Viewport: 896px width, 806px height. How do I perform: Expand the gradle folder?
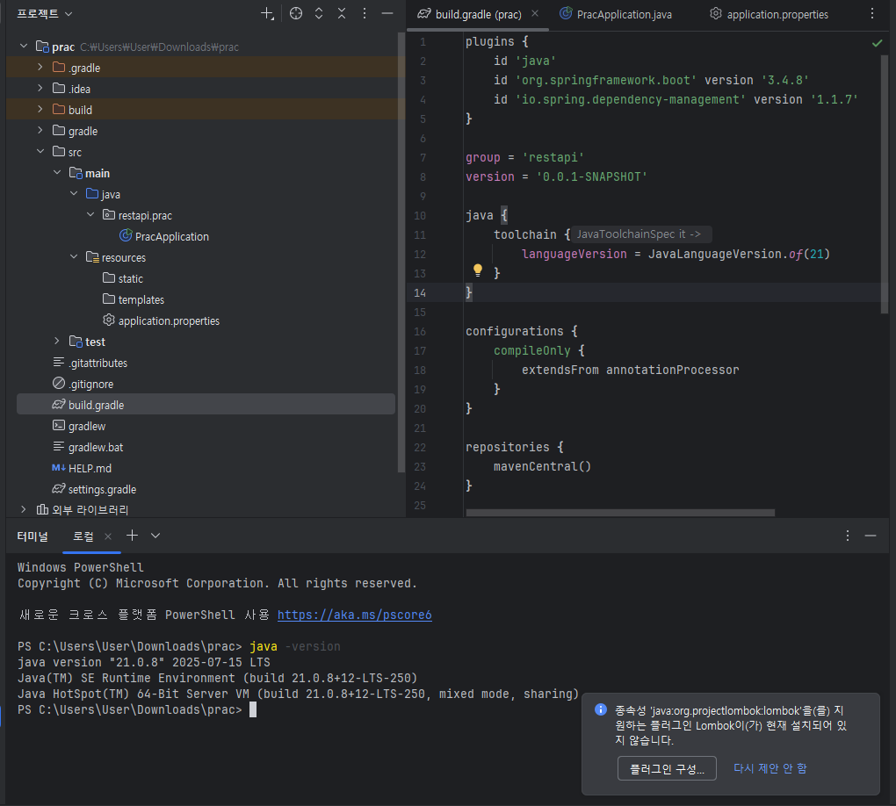click(40, 131)
